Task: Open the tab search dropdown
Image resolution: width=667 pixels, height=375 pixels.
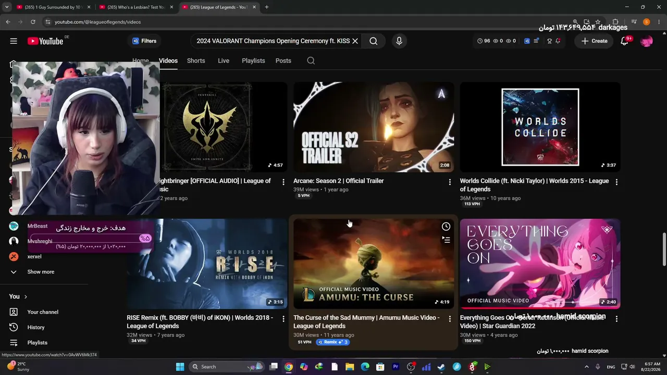Action: point(6,7)
